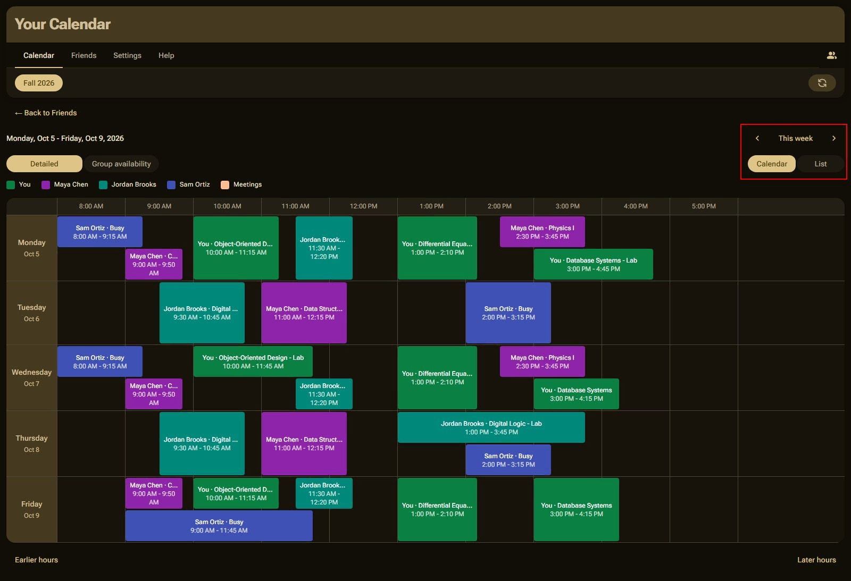Screen dimensions: 851x581
Task: Open Wednesday Object-Oriented Design - Lab event
Action: tap(253, 361)
